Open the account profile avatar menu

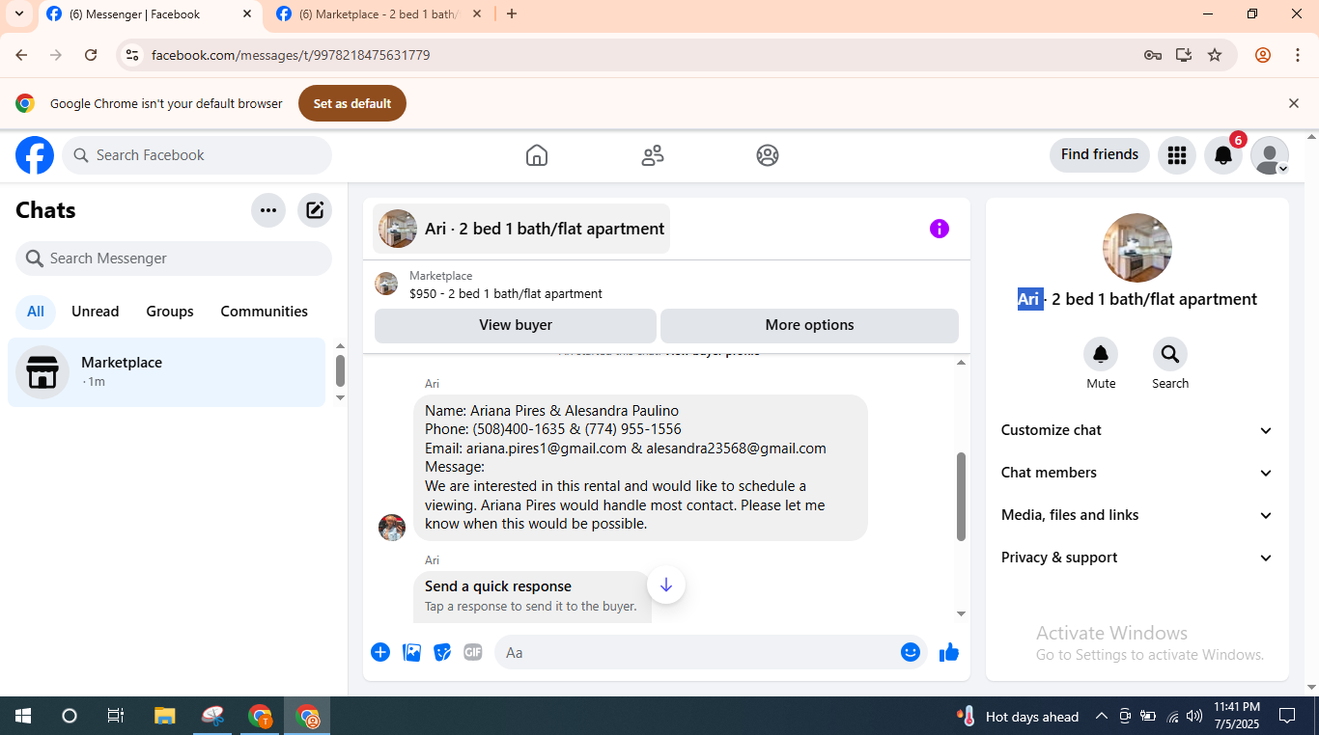coord(1269,155)
